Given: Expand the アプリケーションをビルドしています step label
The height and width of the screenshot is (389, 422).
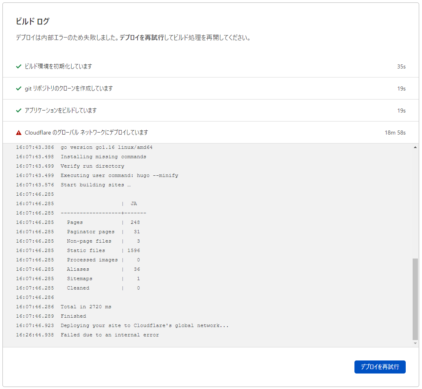Looking at the screenshot, I should coord(61,111).
